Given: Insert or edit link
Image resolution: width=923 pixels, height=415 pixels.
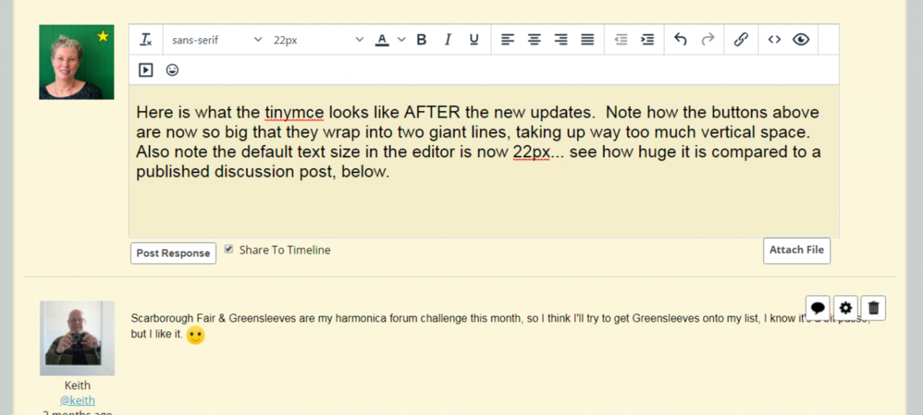Looking at the screenshot, I should [x=741, y=40].
